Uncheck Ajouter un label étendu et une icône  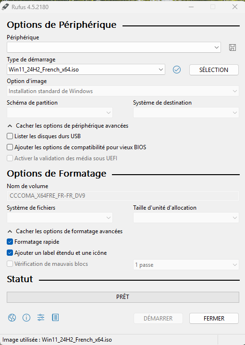pos(10,253)
